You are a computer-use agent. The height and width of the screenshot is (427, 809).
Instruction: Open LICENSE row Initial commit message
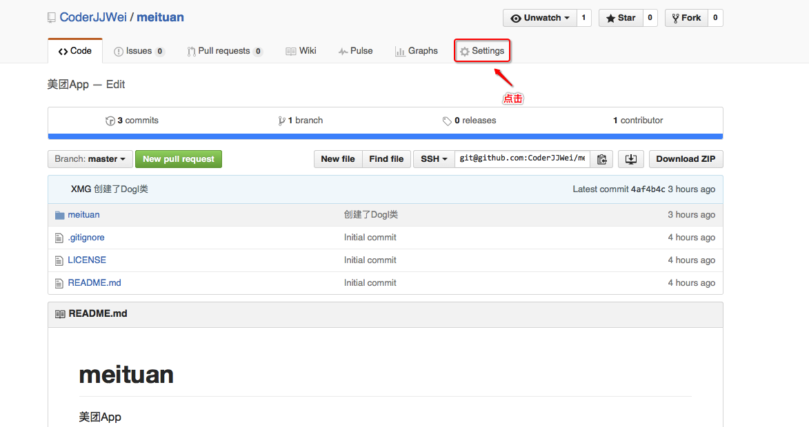pos(370,260)
